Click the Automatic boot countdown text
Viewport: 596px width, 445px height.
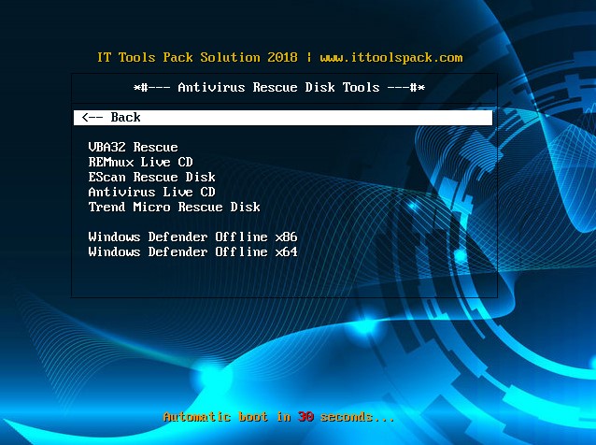tap(278, 417)
